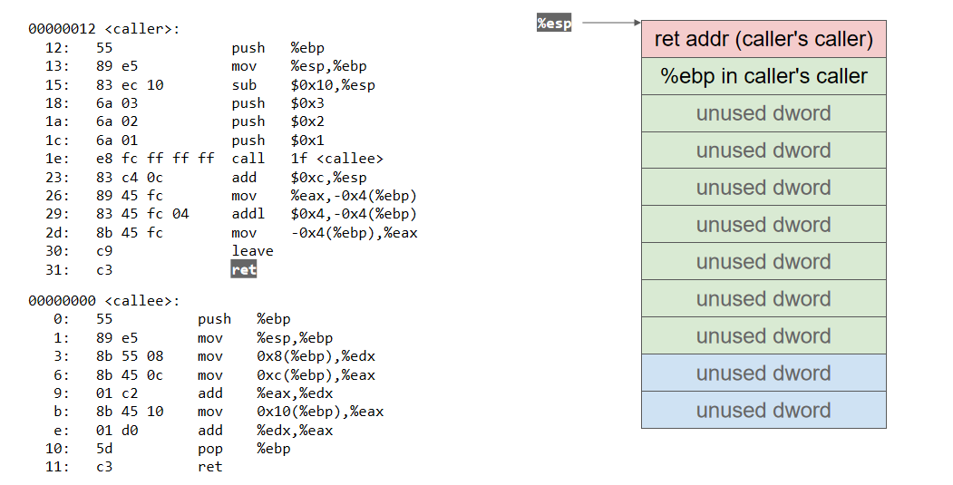
Task: Click the 'leave' instruction in caller
Action: tap(252, 251)
